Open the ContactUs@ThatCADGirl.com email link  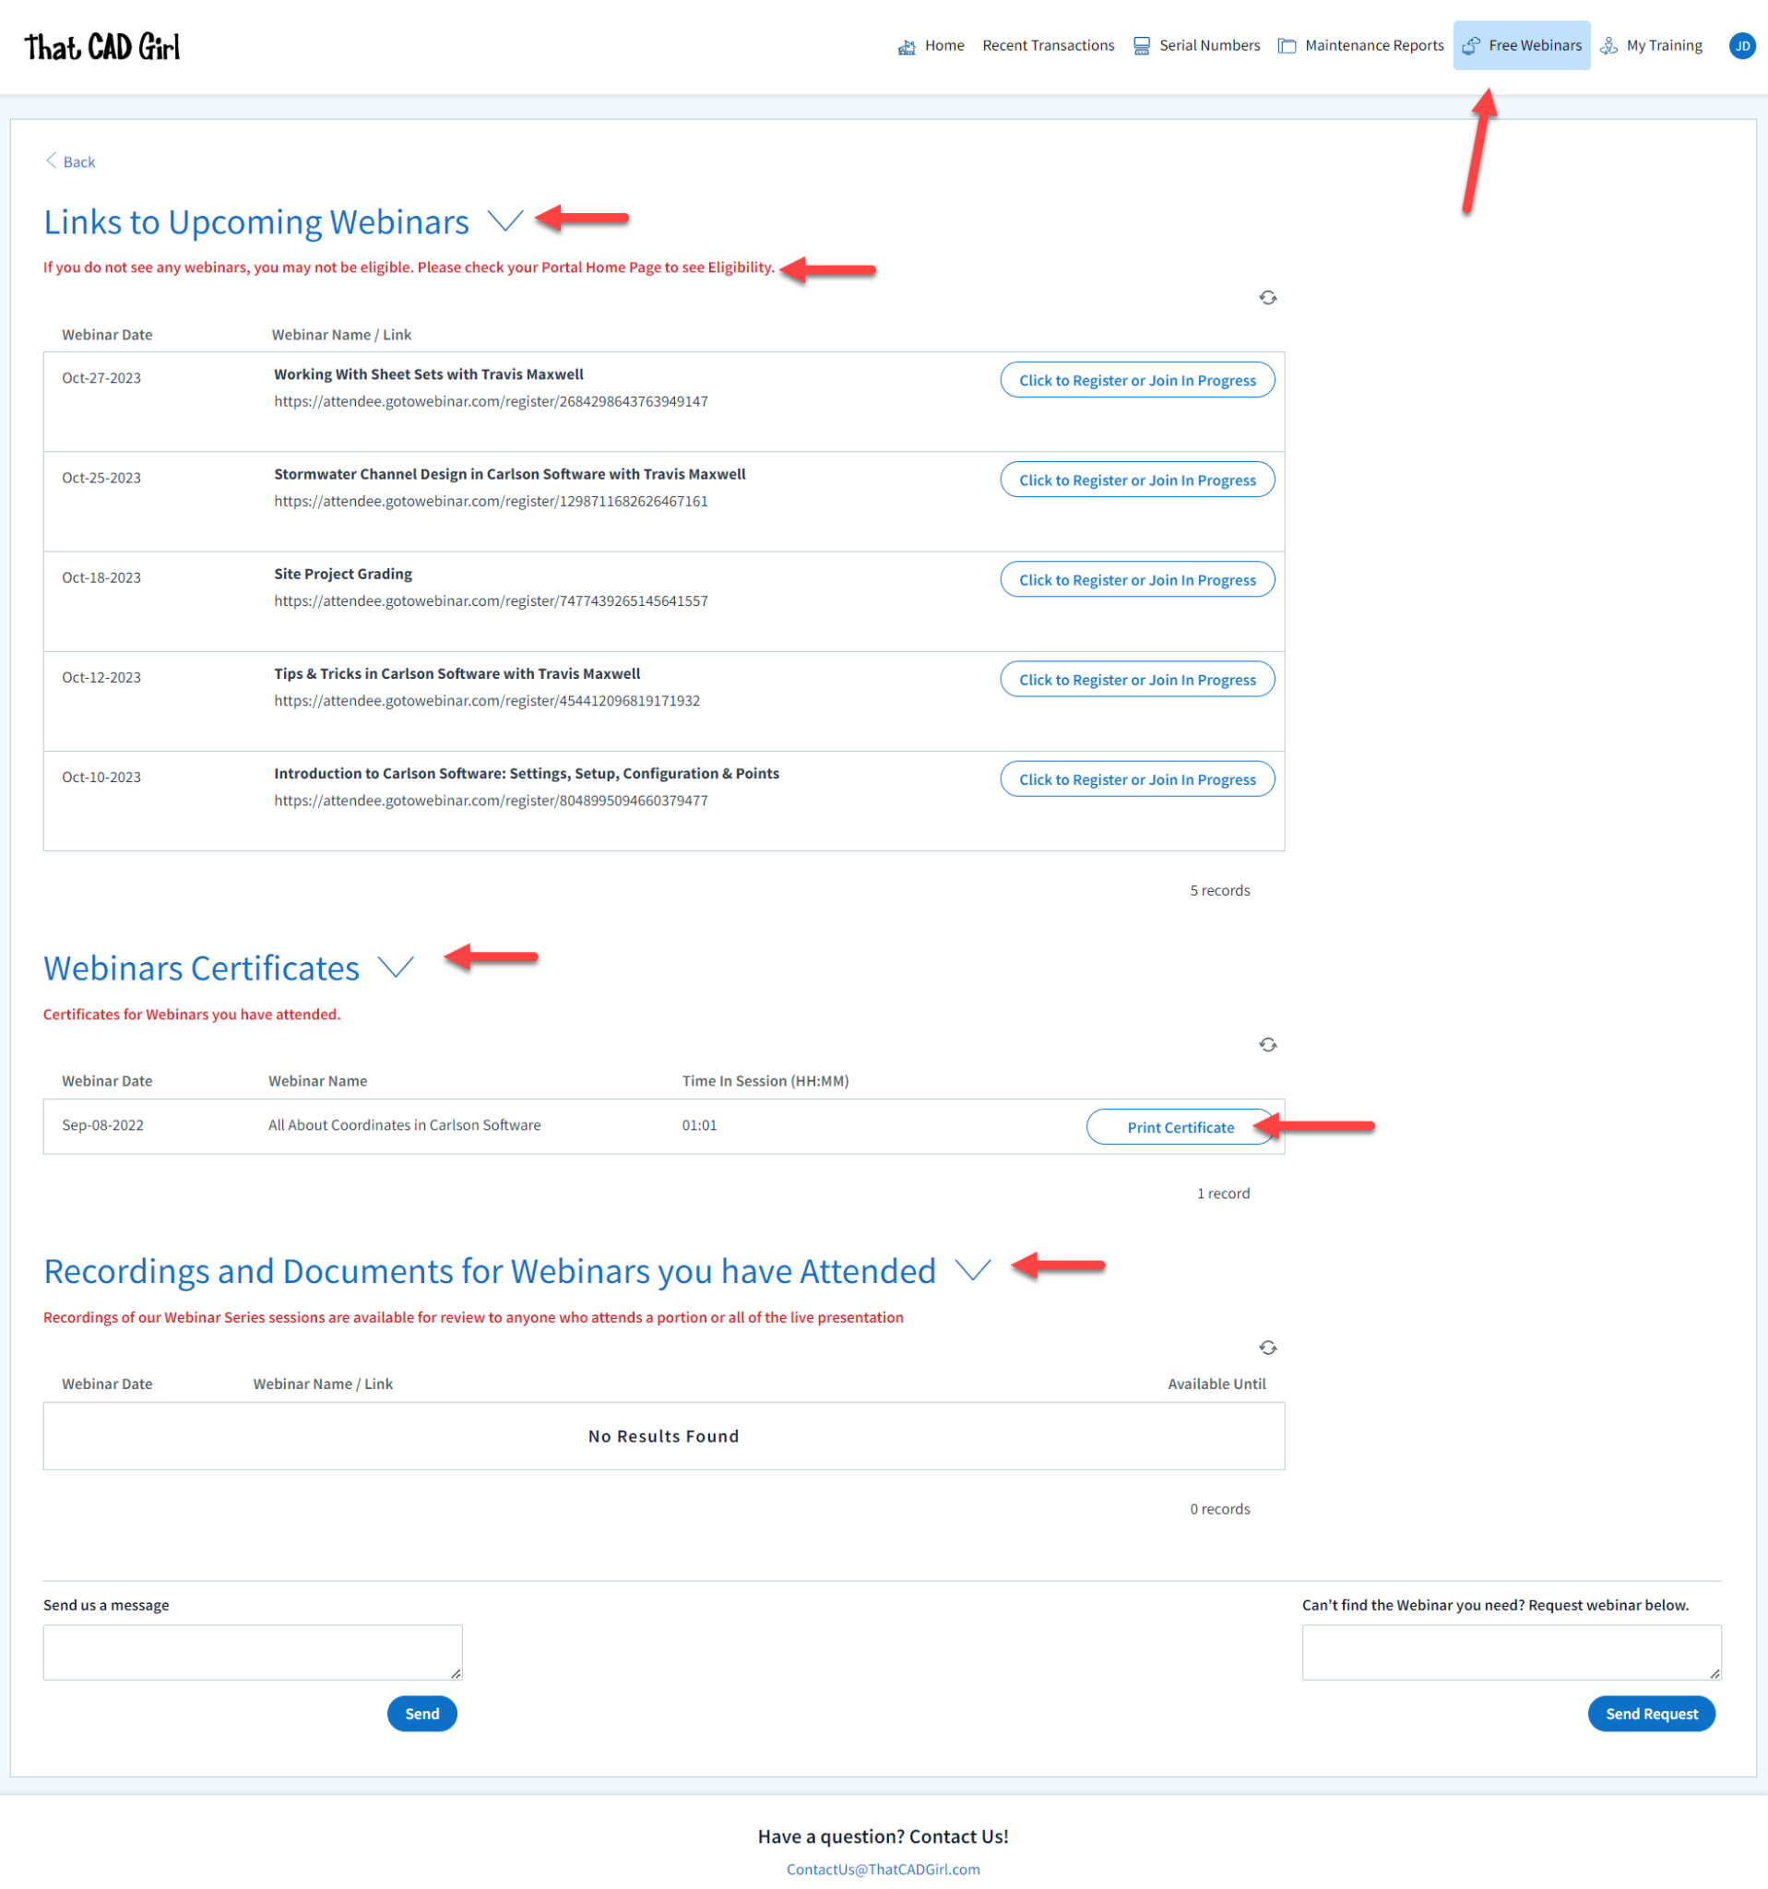pyautogui.click(x=884, y=1868)
